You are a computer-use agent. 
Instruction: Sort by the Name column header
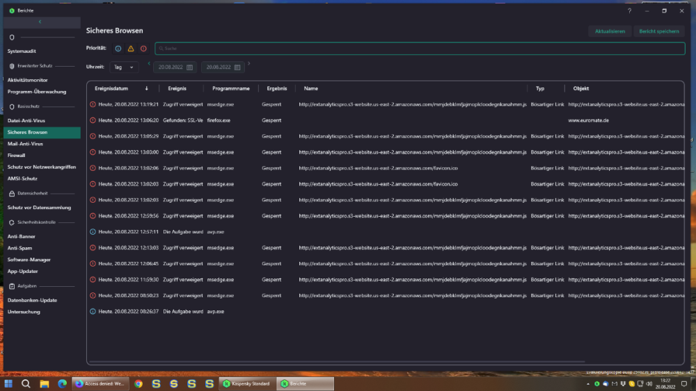coord(310,89)
